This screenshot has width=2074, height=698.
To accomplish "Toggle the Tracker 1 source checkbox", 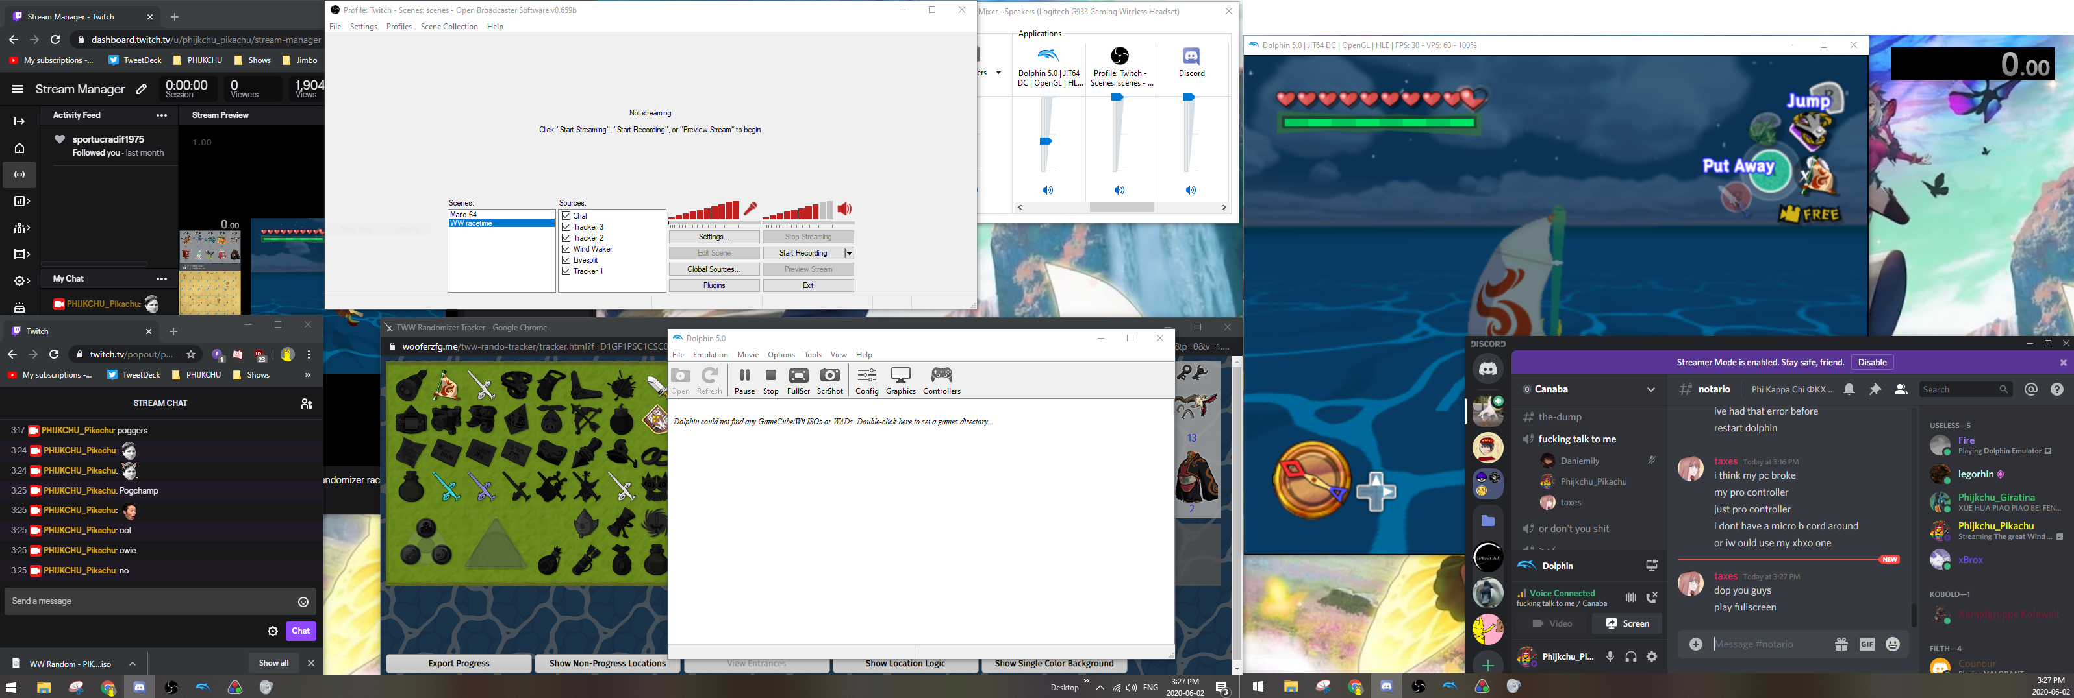I will point(566,271).
